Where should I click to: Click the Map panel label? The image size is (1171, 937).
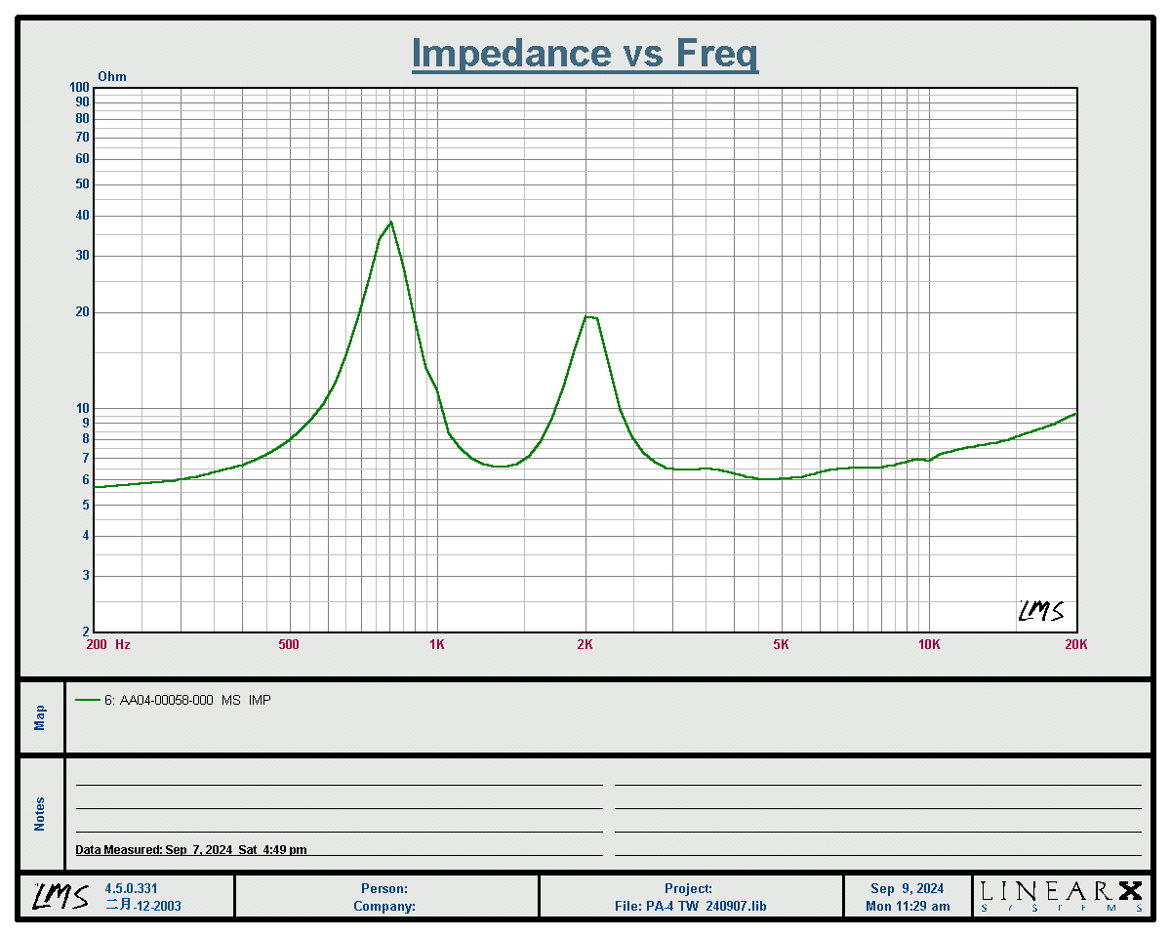tap(40, 718)
